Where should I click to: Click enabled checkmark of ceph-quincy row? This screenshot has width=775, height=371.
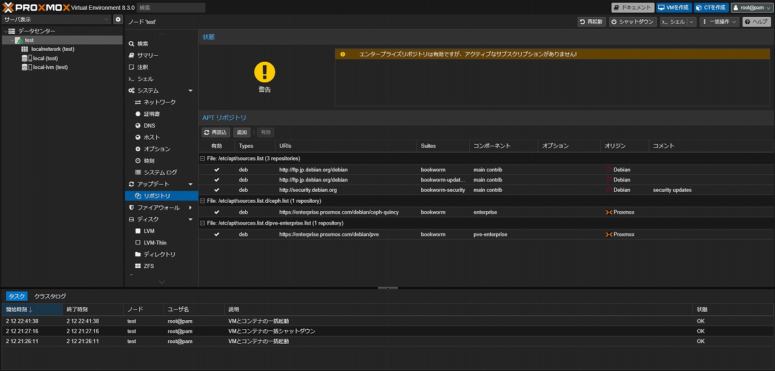217,212
